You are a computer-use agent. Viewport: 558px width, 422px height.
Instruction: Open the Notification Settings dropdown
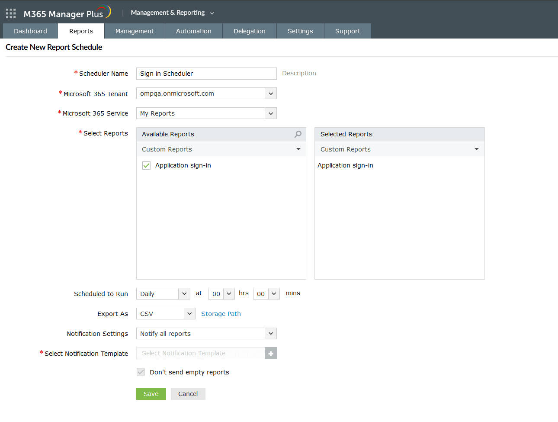[206, 334]
